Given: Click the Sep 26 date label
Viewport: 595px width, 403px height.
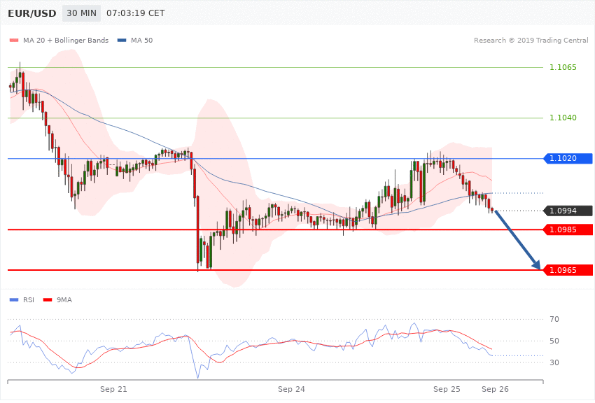Looking at the screenshot, I should [495, 389].
